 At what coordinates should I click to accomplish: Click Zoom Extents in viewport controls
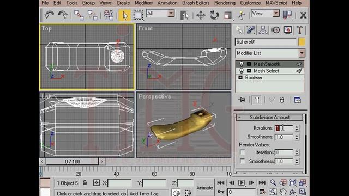(x=293, y=183)
